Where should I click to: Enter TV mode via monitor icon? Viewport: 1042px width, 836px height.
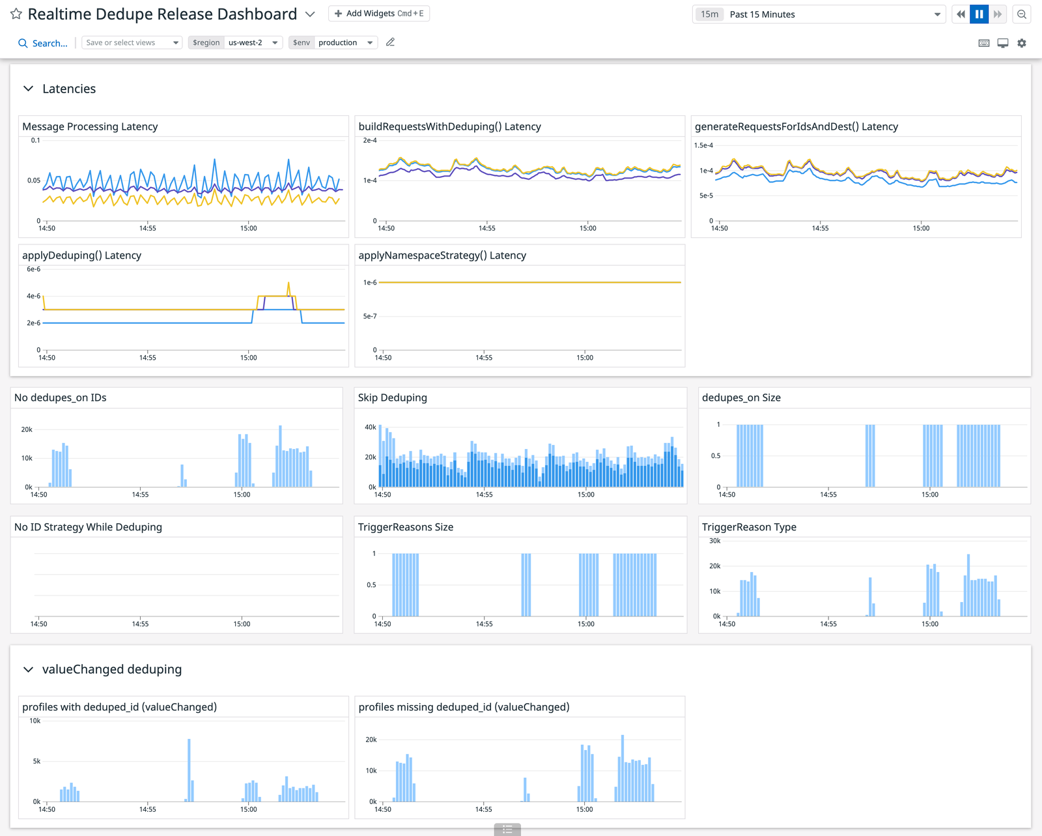coord(1003,43)
